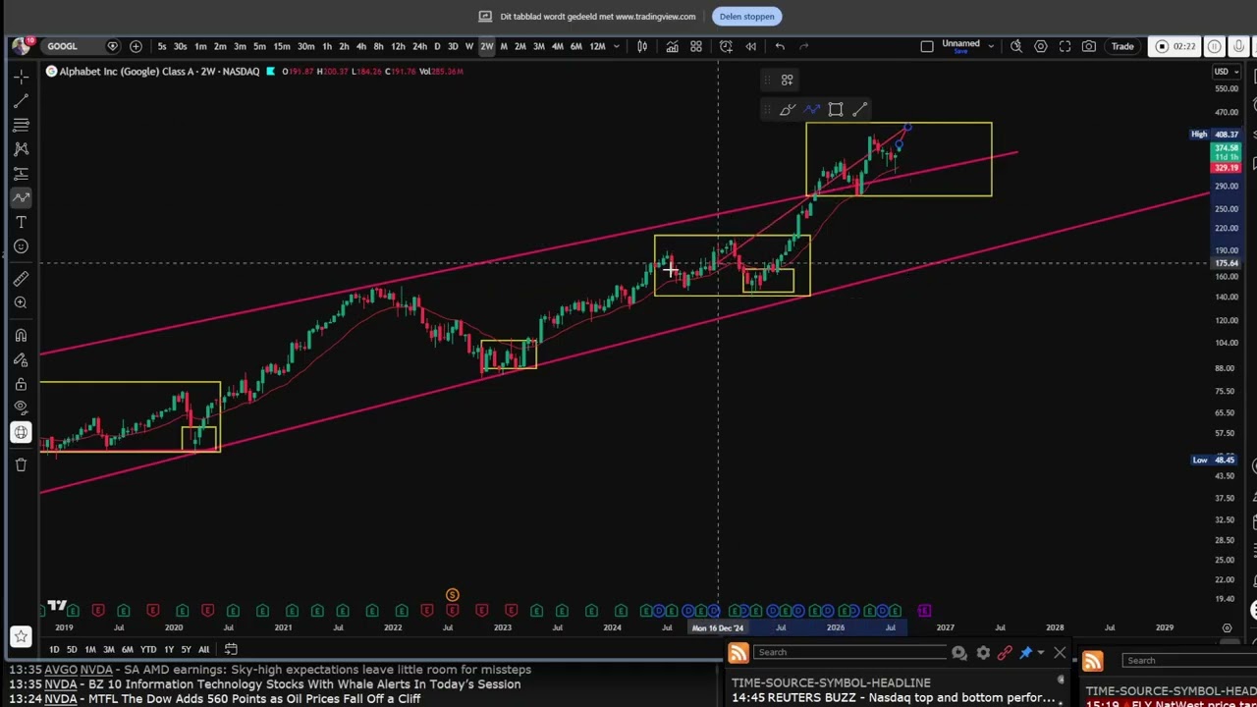The height and width of the screenshot is (707, 1257).
Task: Click the news feed Search field
Action: pos(849,653)
